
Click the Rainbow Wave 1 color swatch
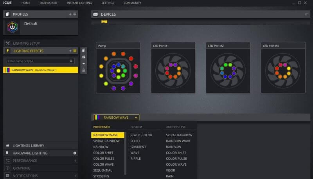[7, 70]
